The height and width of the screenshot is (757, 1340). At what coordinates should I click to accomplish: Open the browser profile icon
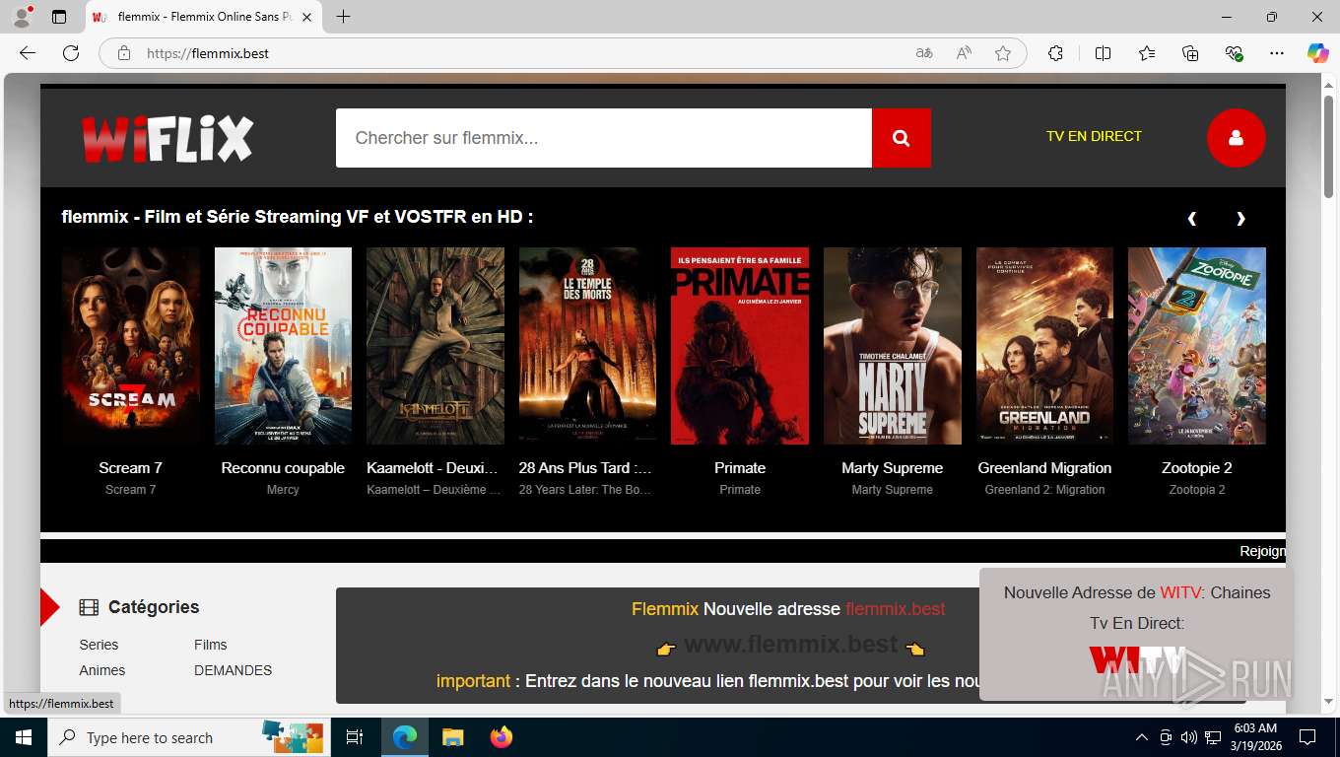[22, 17]
